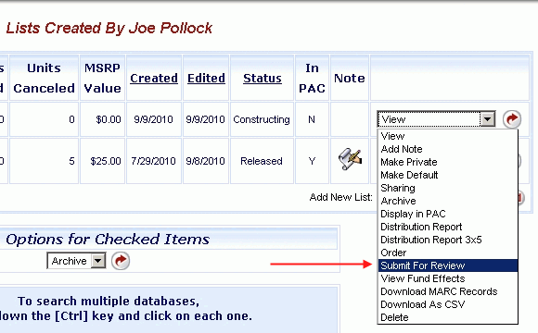Image resolution: width=538 pixels, height=333 pixels.
Task: Choose Add Note from the list
Action: [x=448, y=149]
